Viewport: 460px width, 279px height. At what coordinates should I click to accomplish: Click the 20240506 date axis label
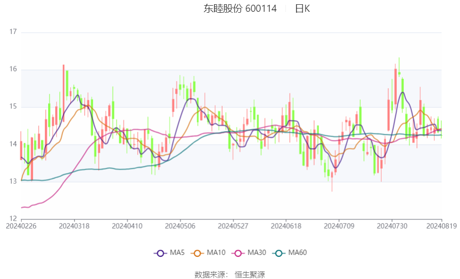[x=180, y=226]
